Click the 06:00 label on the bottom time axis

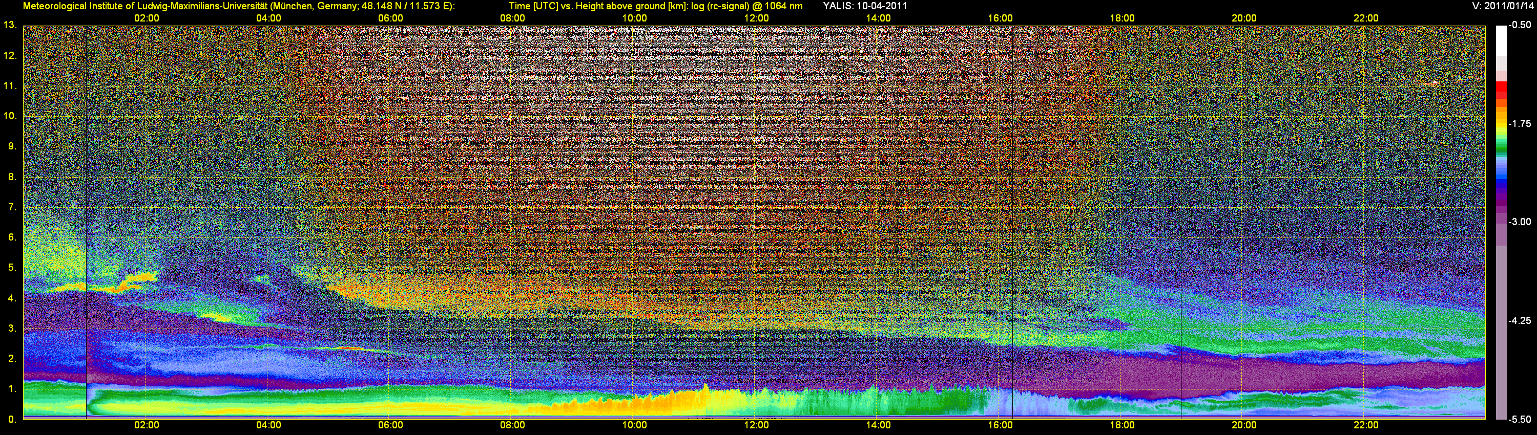coord(391,425)
